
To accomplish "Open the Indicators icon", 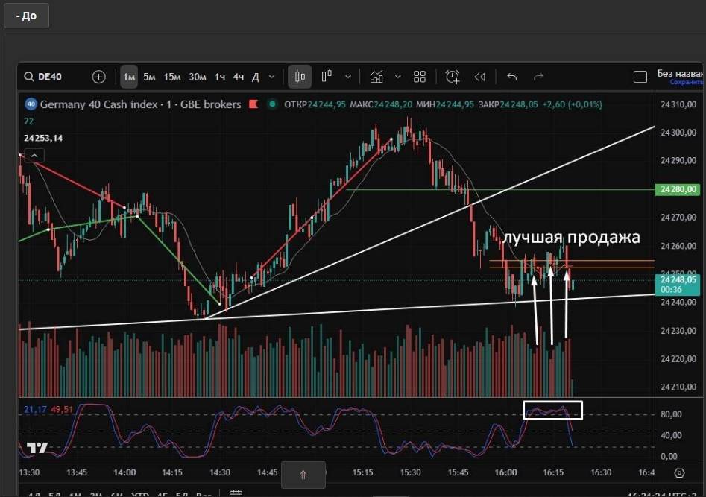I will pos(376,77).
